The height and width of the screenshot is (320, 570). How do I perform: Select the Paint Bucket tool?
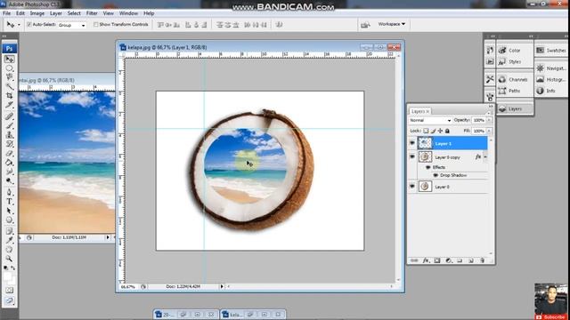coord(10,163)
